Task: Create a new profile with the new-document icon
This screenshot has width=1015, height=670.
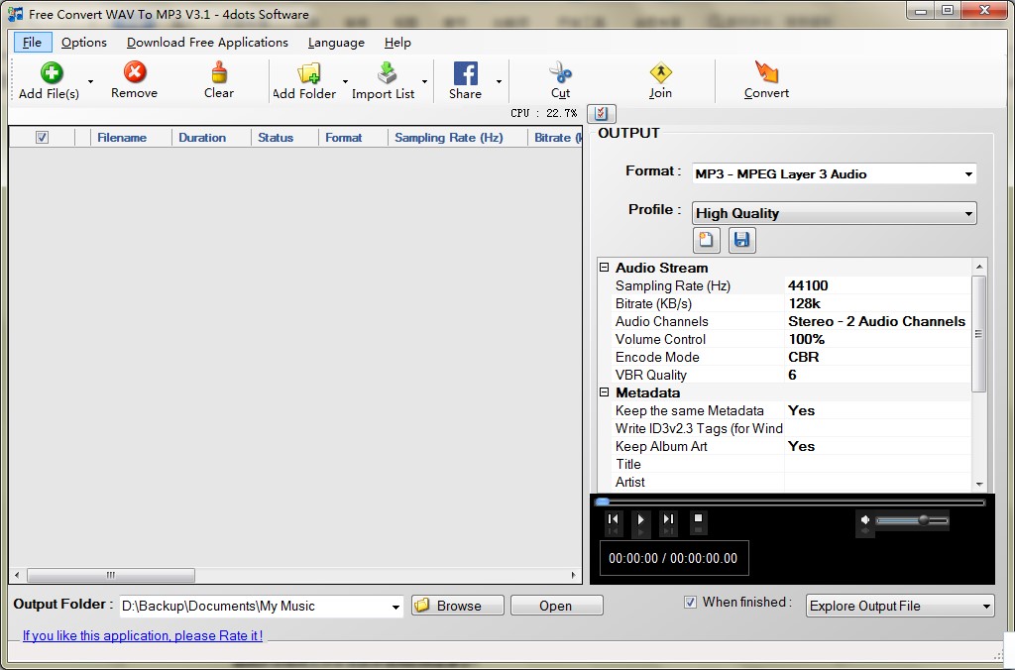Action: tap(706, 239)
